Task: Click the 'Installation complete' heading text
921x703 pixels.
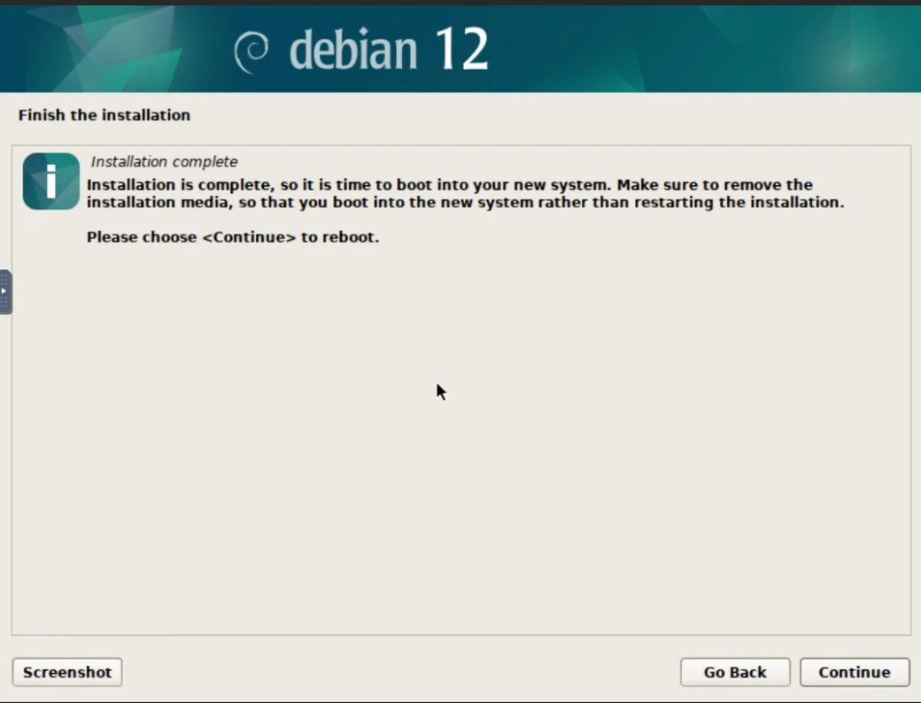Action: tap(165, 161)
